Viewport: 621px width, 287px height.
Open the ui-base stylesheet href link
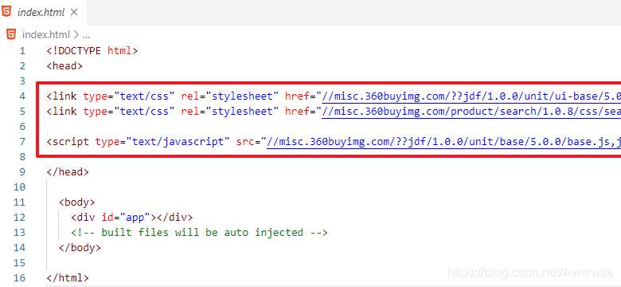click(x=471, y=96)
